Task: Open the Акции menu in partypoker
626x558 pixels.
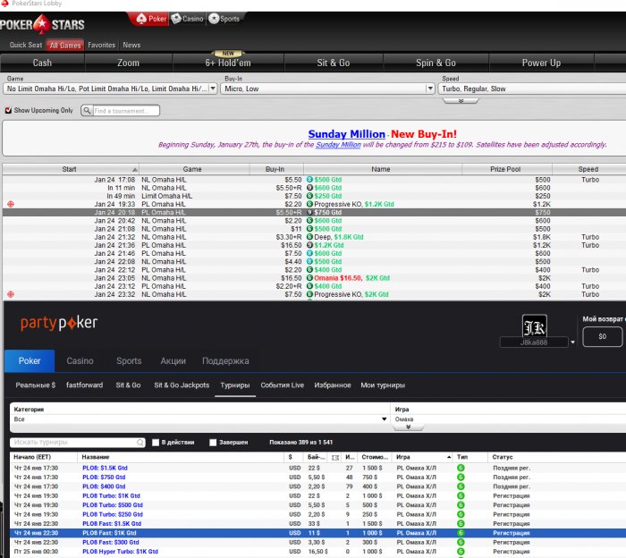Action: tap(173, 361)
